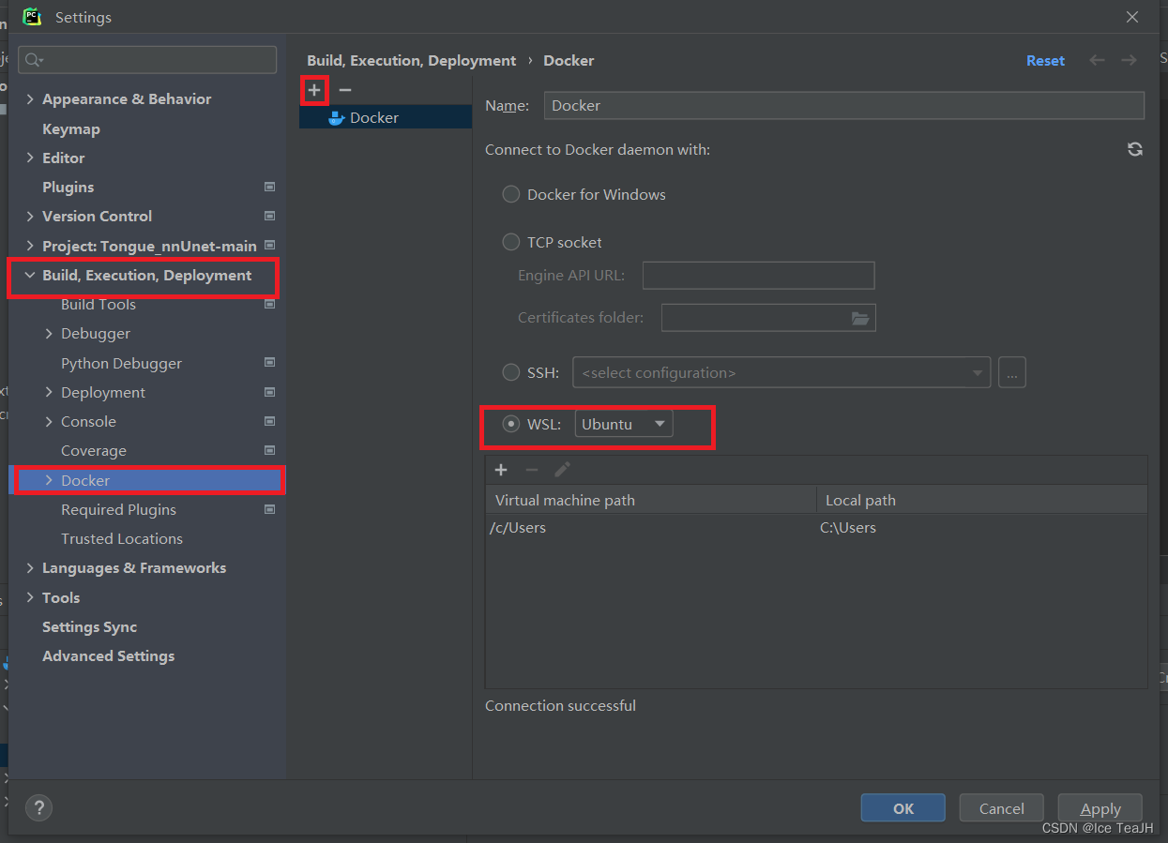
Task: Open SSH select configuration dropdown
Action: coord(781,372)
